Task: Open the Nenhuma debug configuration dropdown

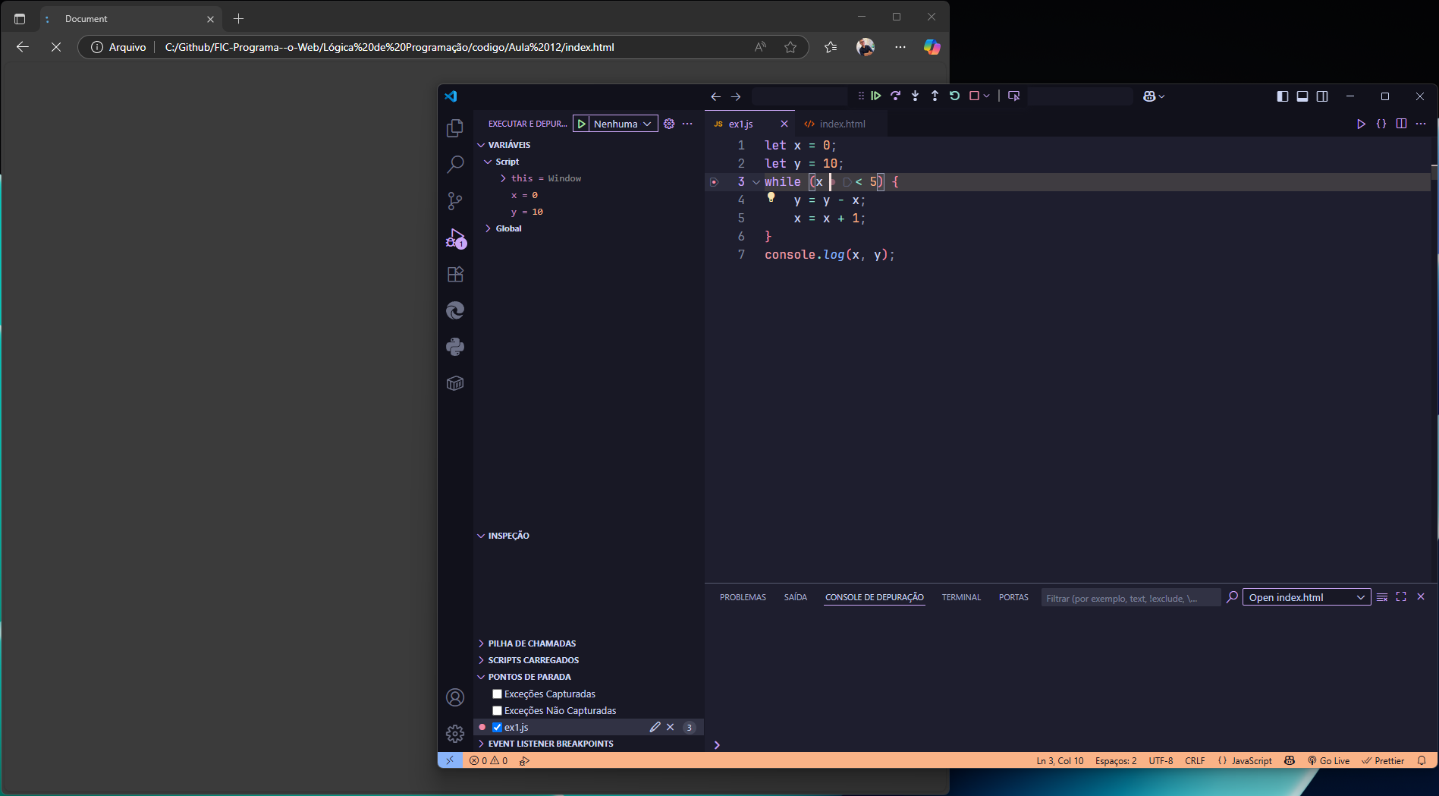Action: tap(622, 124)
